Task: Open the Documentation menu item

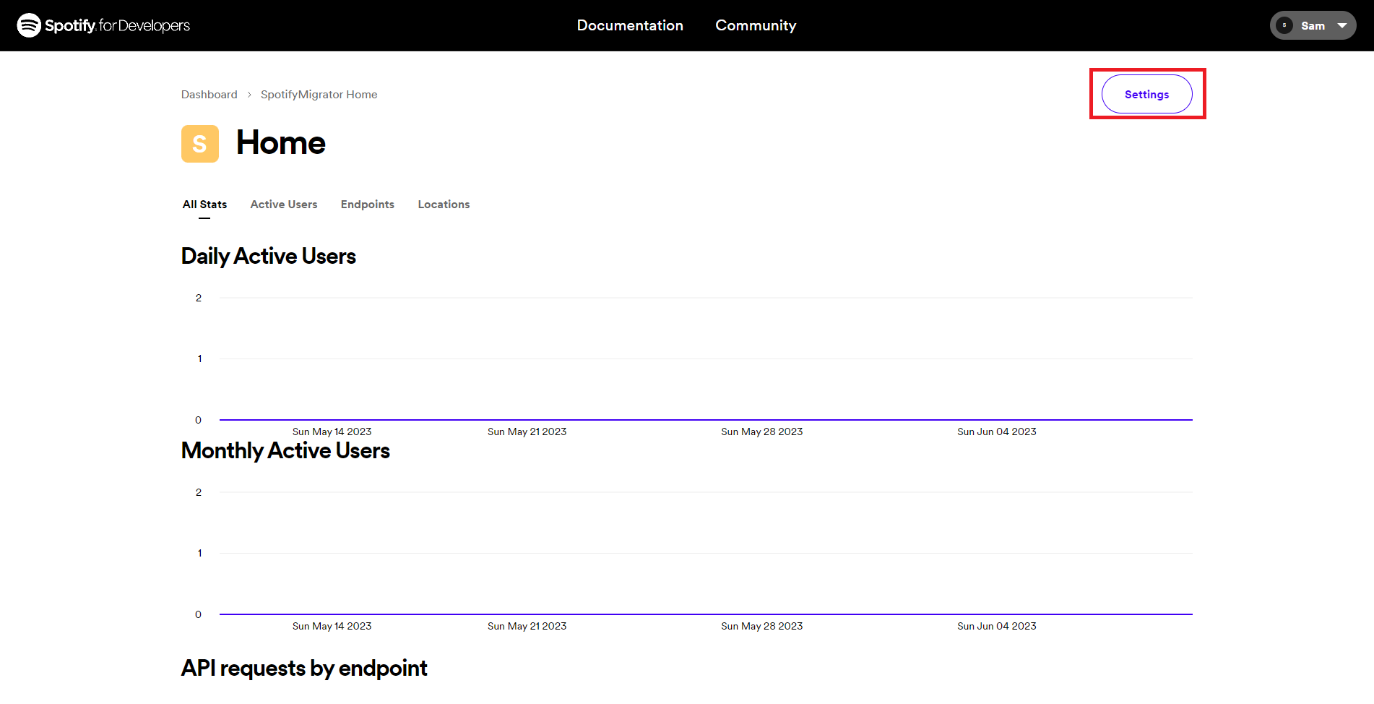Action: click(x=630, y=25)
